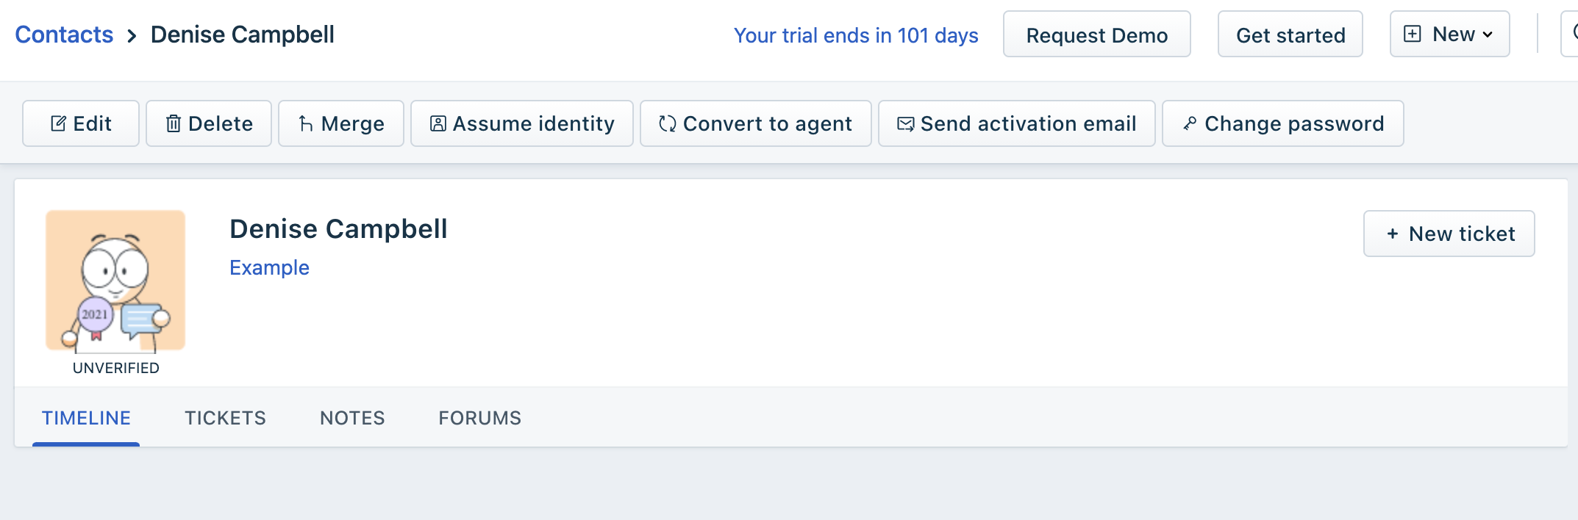The image size is (1578, 520).
Task: Open the Request Demo button
Action: tap(1097, 35)
